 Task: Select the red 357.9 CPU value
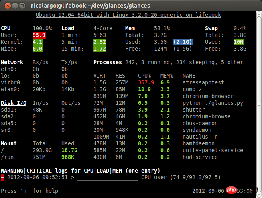[x=146, y=82]
